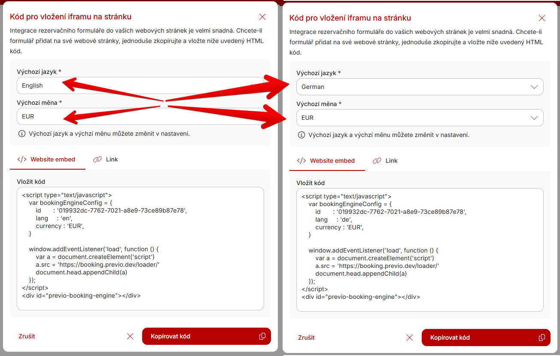Click the copy icon on right Kopírovat kód button

[542, 338]
